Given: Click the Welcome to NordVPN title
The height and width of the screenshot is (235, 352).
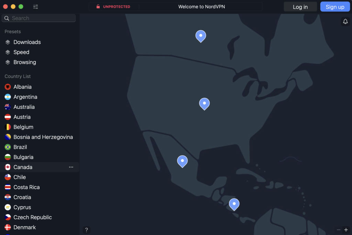Looking at the screenshot, I should coord(201,7).
